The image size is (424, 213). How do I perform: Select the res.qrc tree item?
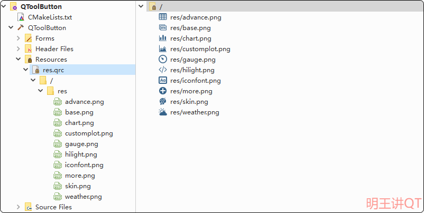[x=82, y=70]
